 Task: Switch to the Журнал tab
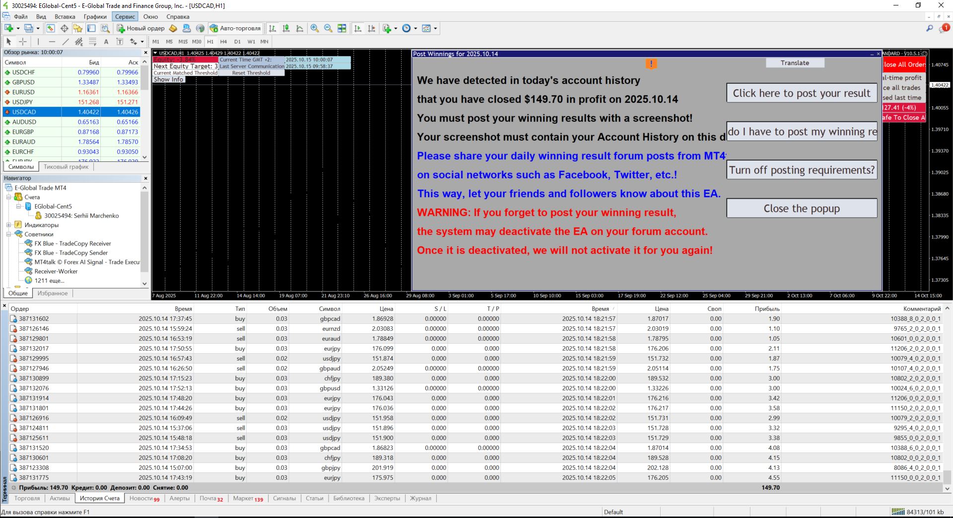pyautogui.click(x=420, y=498)
